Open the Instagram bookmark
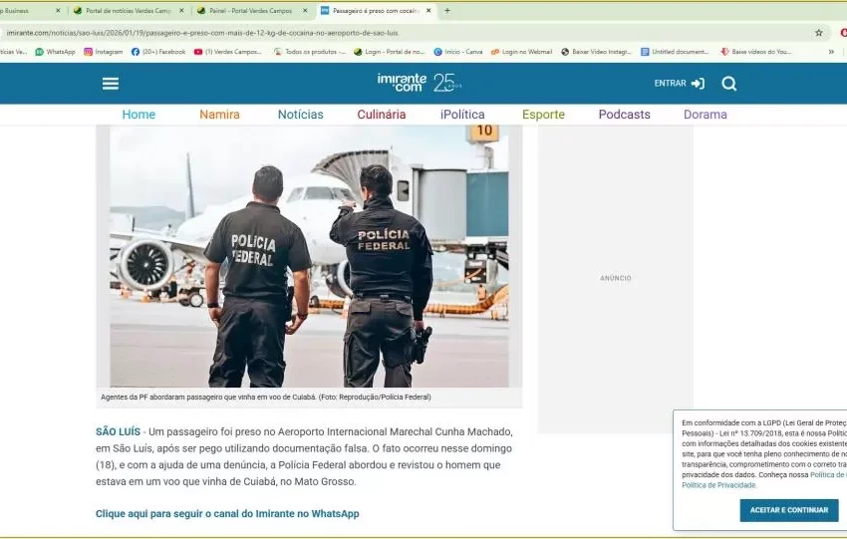 (x=104, y=52)
